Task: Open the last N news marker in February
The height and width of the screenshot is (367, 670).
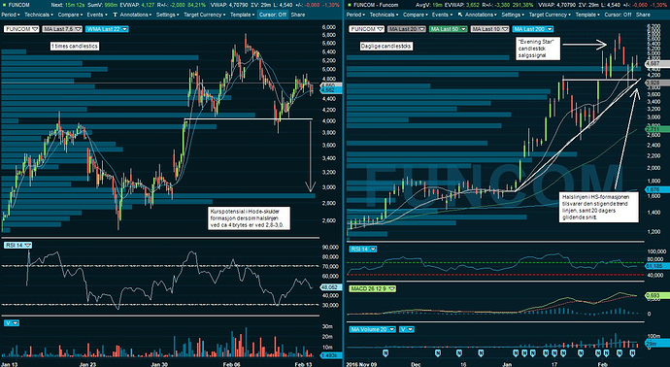Action: click(x=632, y=352)
